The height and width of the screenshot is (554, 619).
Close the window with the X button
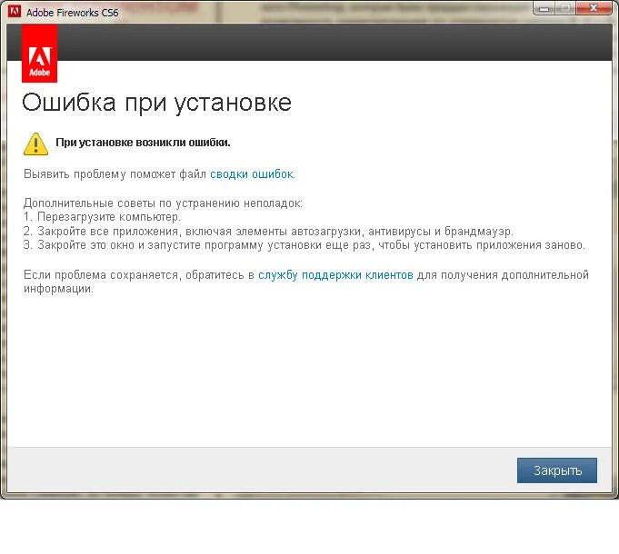[x=594, y=9]
